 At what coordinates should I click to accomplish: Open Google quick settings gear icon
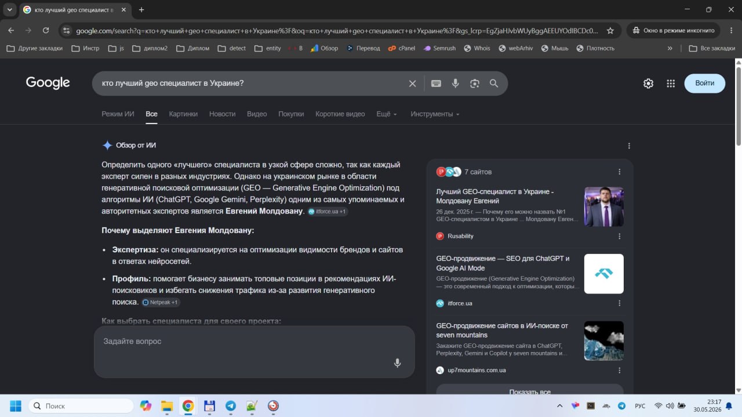point(648,84)
